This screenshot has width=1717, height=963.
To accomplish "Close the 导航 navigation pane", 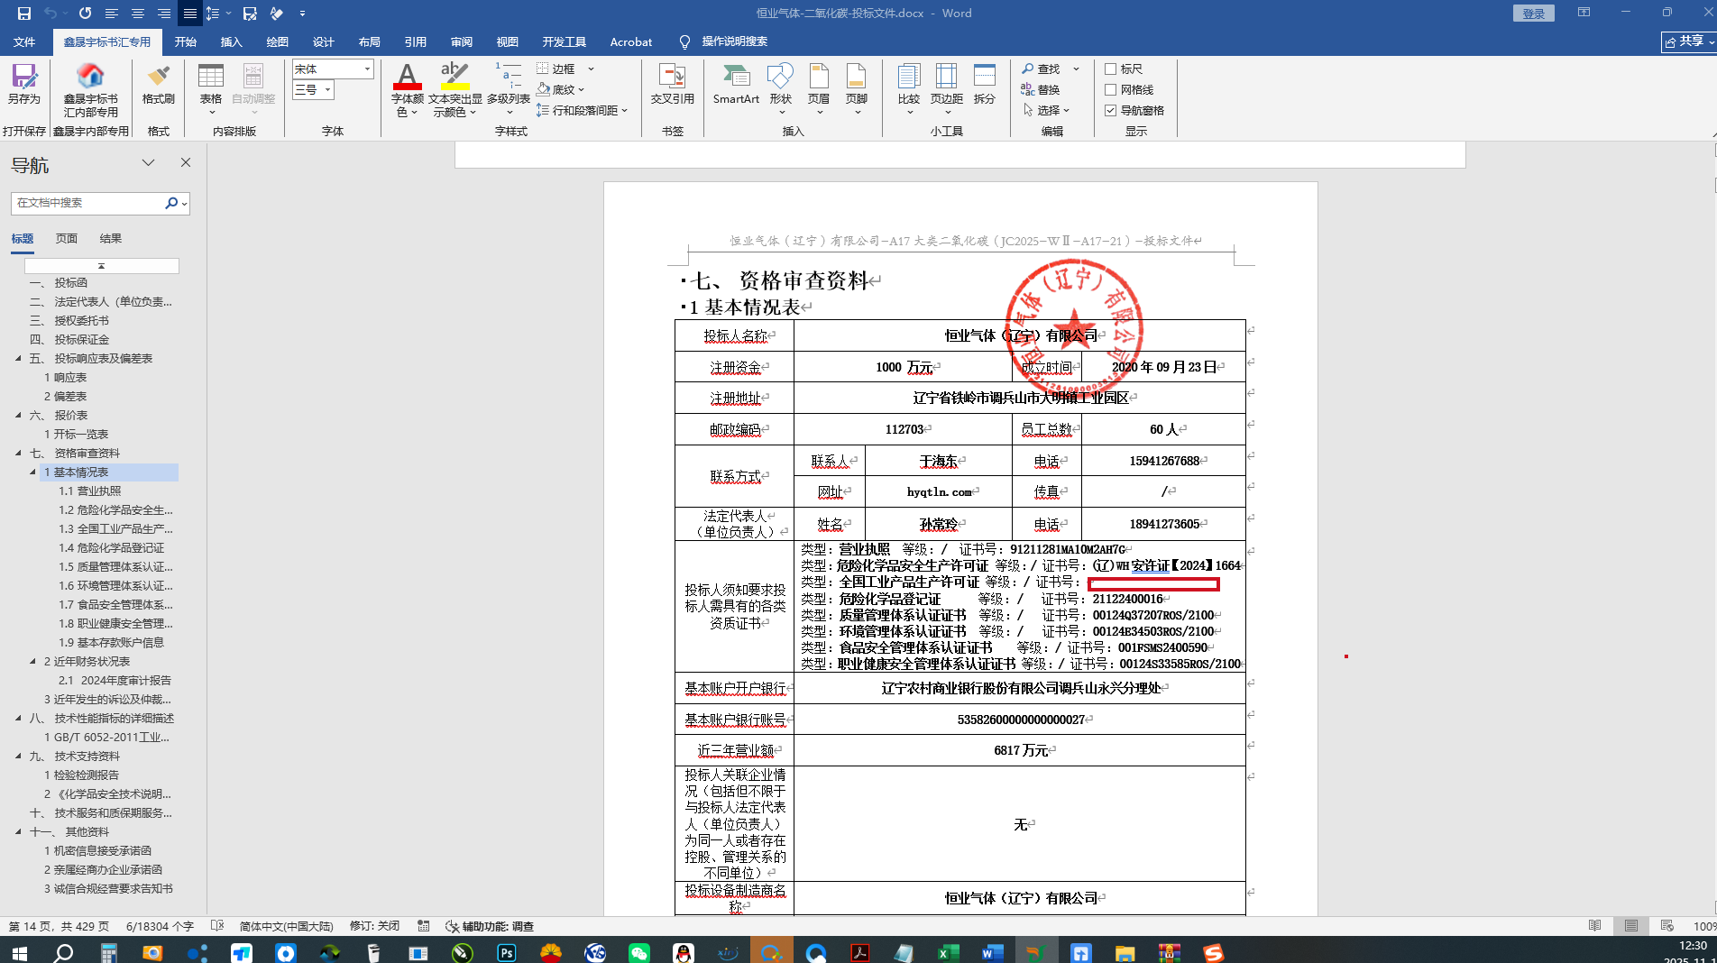I will click(186, 162).
